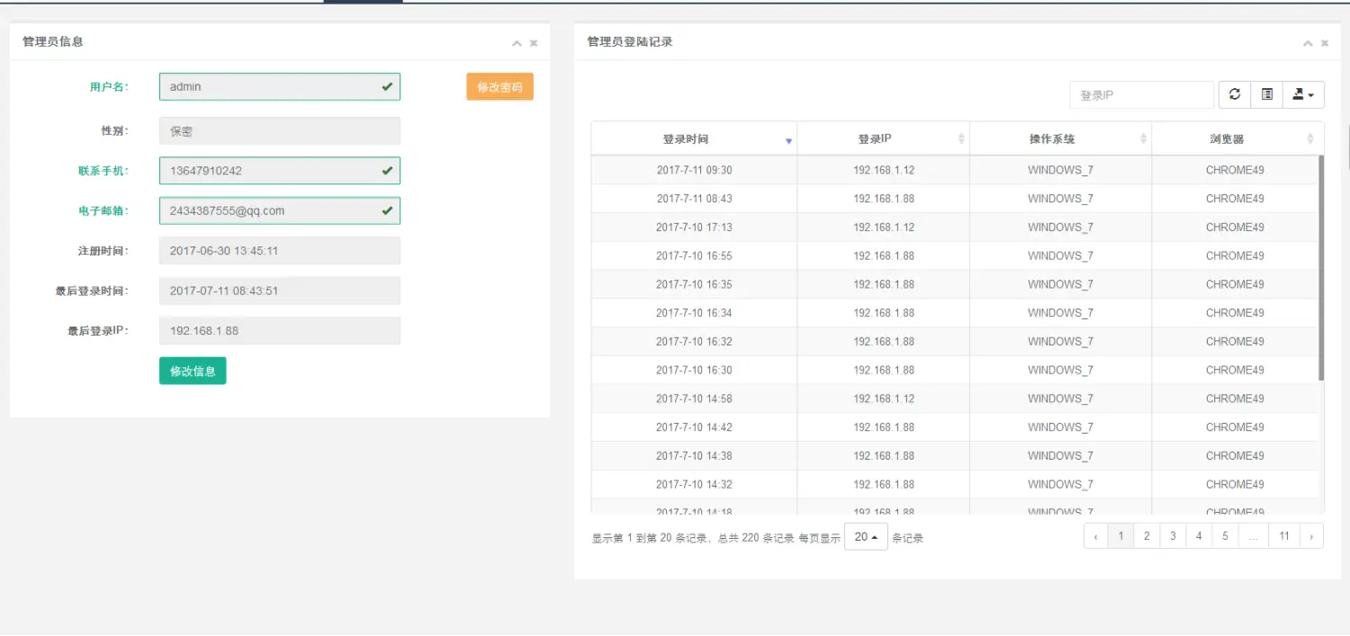Focus the 用户名 field with admin

click(x=280, y=86)
